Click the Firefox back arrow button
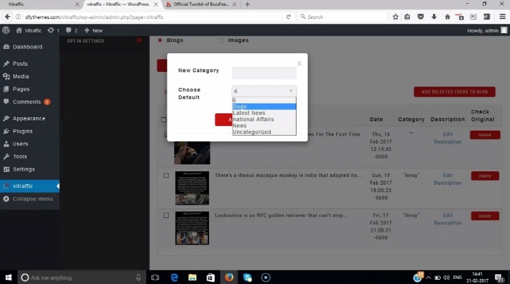Screen dimensions: 510x284 pyautogui.click(x=8, y=17)
